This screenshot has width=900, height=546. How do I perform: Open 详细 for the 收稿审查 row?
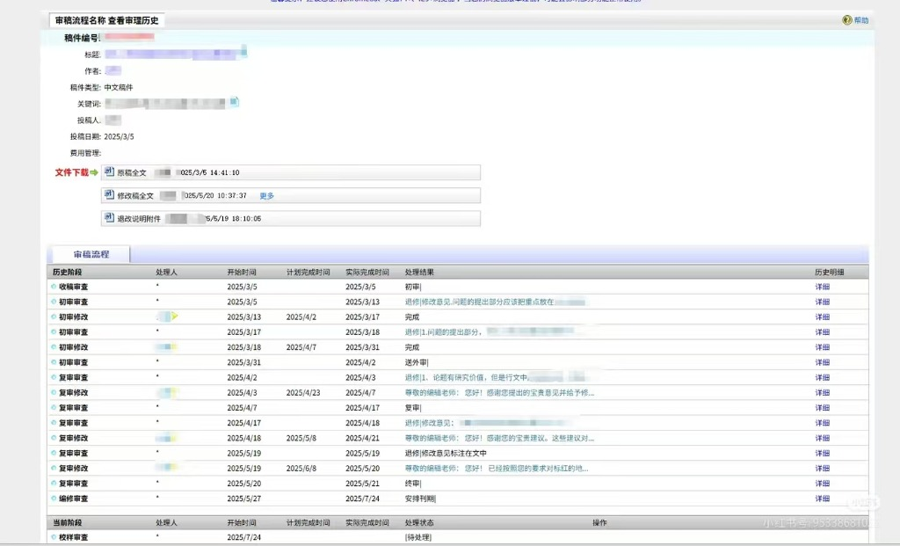(822, 287)
